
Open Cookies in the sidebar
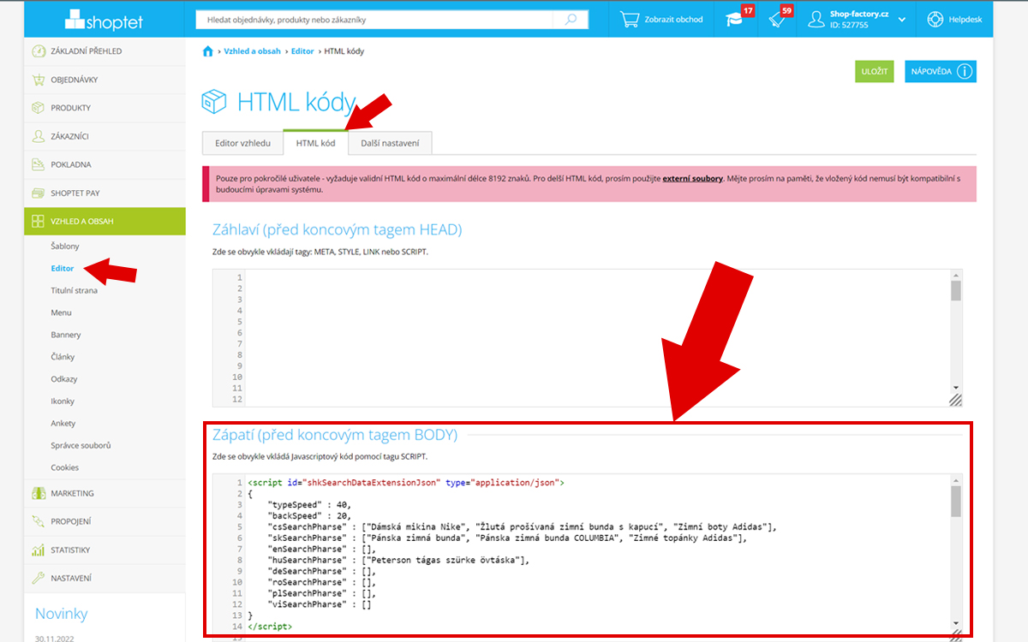pyautogui.click(x=64, y=467)
